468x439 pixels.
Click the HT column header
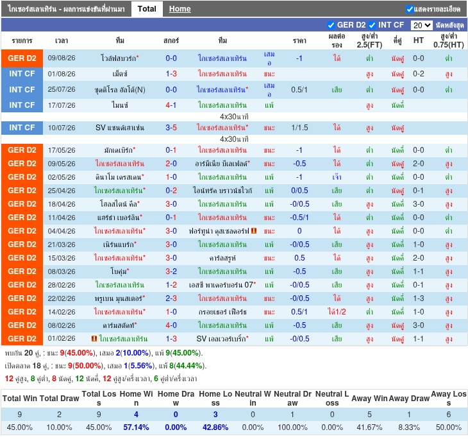point(418,40)
